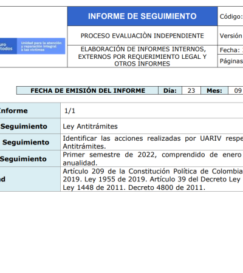Click FECHA DE EMISIÓN DEL INFORME label
Screen dimensions: 243x273
coord(87,90)
